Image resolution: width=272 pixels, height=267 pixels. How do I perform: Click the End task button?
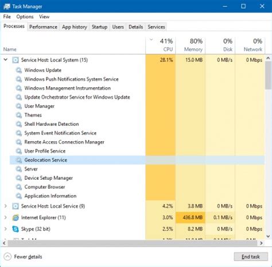click(x=251, y=257)
